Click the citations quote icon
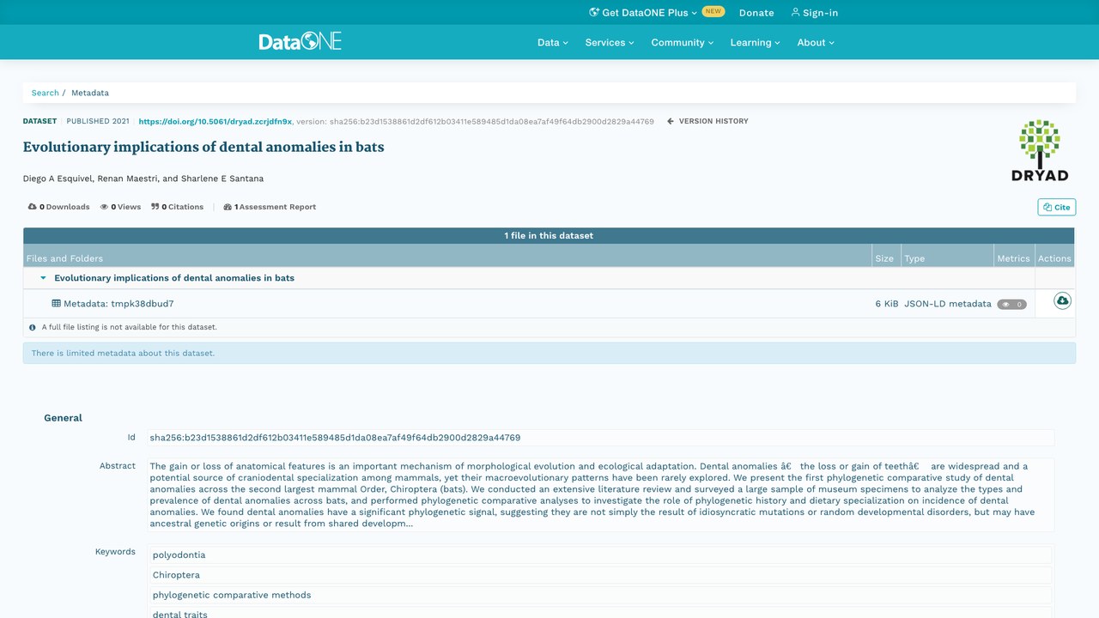The width and height of the screenshot is (1099, 618). [x=155, y=207]
